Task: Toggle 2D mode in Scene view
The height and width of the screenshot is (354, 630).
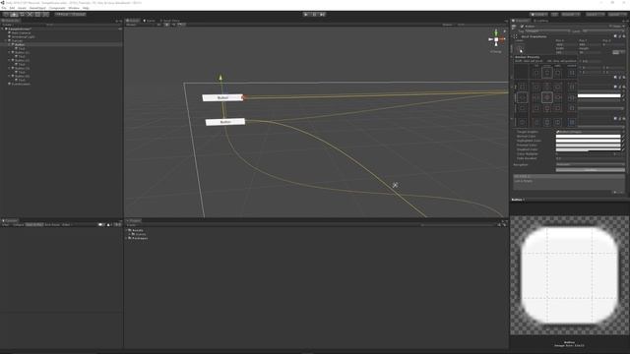Action: (159, 25)
